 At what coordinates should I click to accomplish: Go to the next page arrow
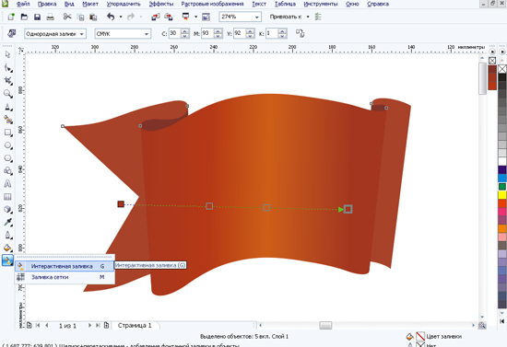[90, 326]
